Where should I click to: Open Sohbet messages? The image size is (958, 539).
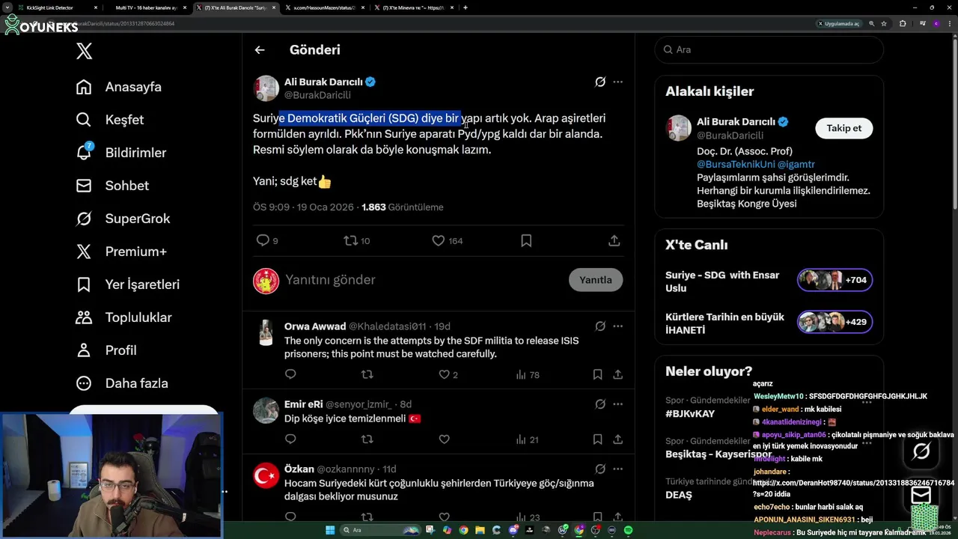(x=112, y=186)
